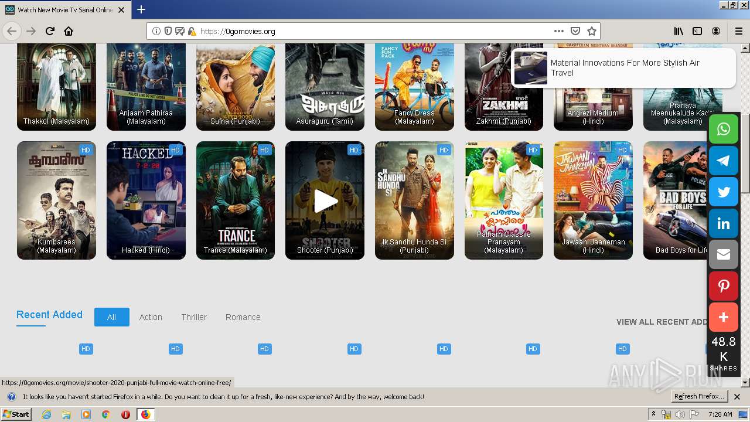
Task: Click the URL address field
Action: point(374,31)
